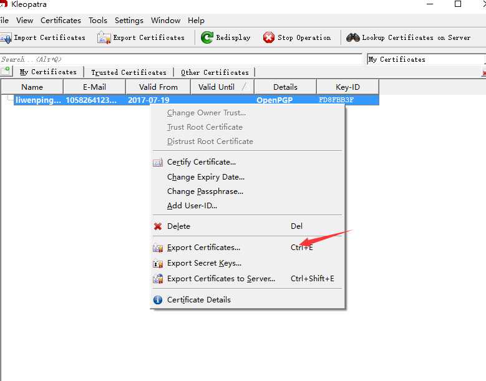The image size is (486, 381).
Task: Open the Certificates menu
Action: pyautogui.click(x=61, y=21)
